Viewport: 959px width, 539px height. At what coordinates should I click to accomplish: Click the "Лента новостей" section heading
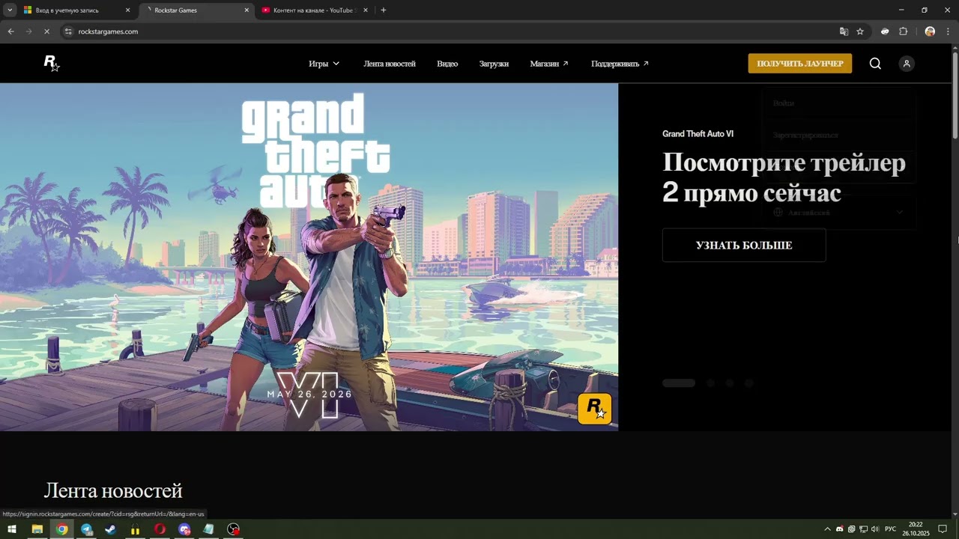click(x=113, y=491)
